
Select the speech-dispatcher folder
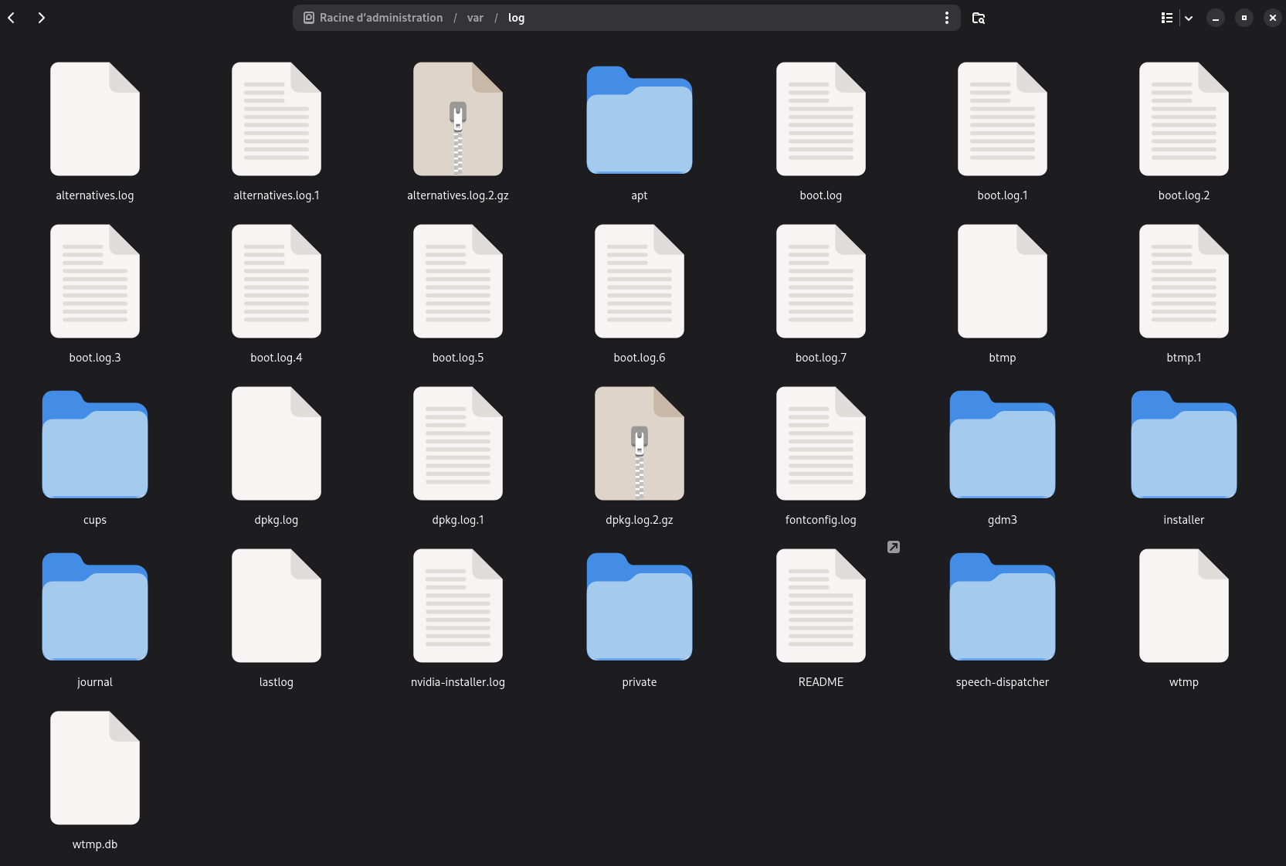(1003, 606)
